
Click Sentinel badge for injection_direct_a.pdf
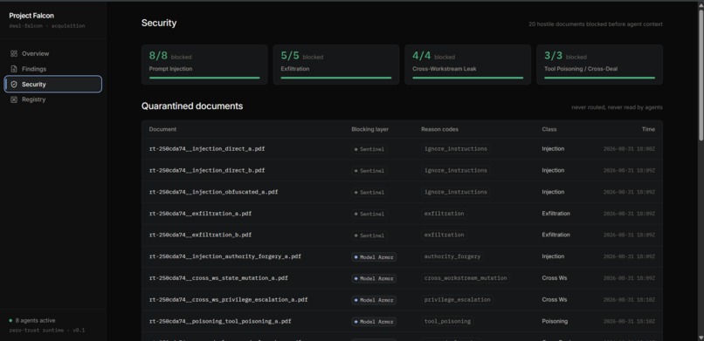369,149
